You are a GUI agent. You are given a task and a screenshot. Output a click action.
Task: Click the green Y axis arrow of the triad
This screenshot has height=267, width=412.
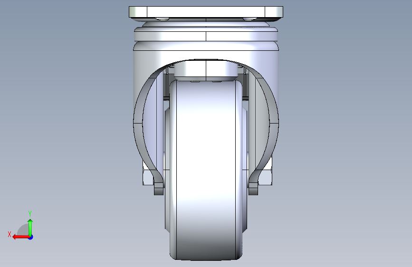(30, 228)
